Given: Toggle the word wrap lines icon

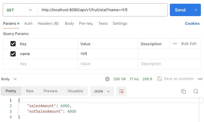Looking at the screenshot, I should [x=121, y=91].
